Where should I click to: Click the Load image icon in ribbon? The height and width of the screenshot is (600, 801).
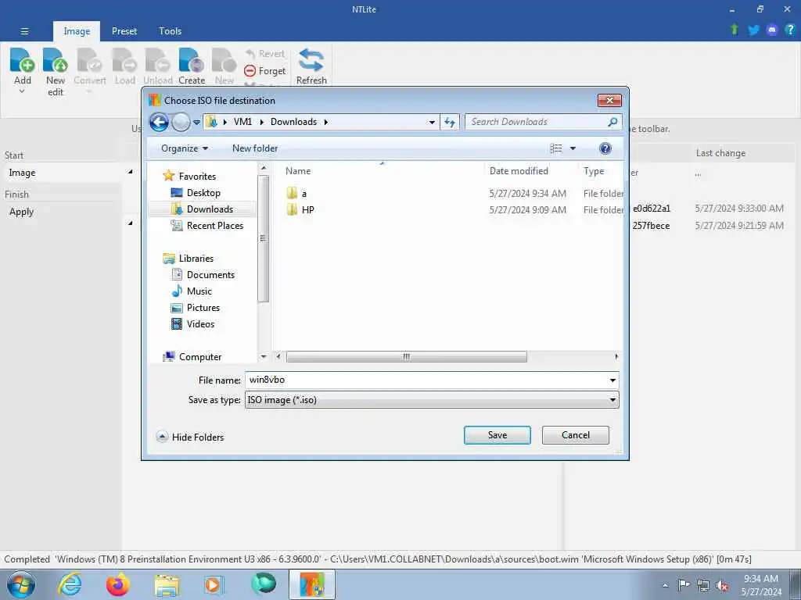124,60
